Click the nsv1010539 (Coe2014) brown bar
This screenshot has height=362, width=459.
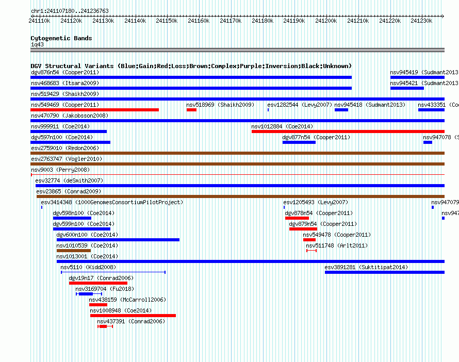pyautogui.click(x=73, y=251)
